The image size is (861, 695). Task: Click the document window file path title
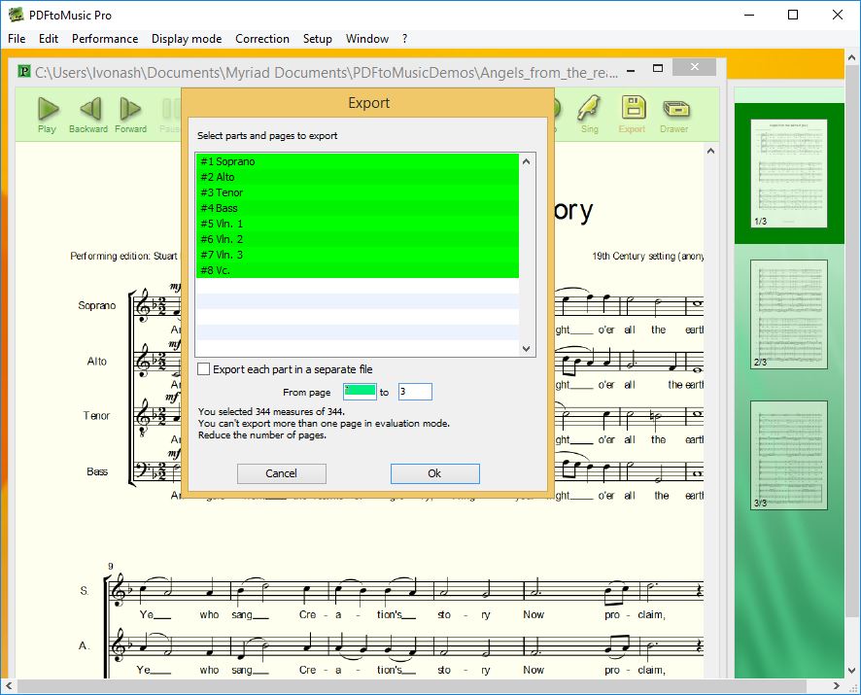(327, 72)
